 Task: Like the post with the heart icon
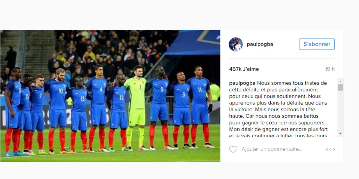click(x=233, y=149)
